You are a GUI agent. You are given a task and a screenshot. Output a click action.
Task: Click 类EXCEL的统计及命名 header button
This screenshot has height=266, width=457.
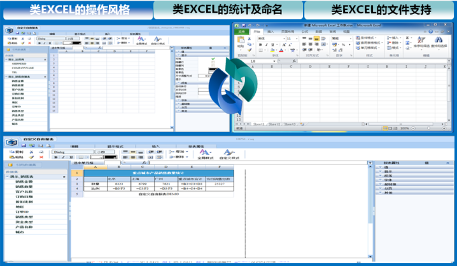coord(228,10)
